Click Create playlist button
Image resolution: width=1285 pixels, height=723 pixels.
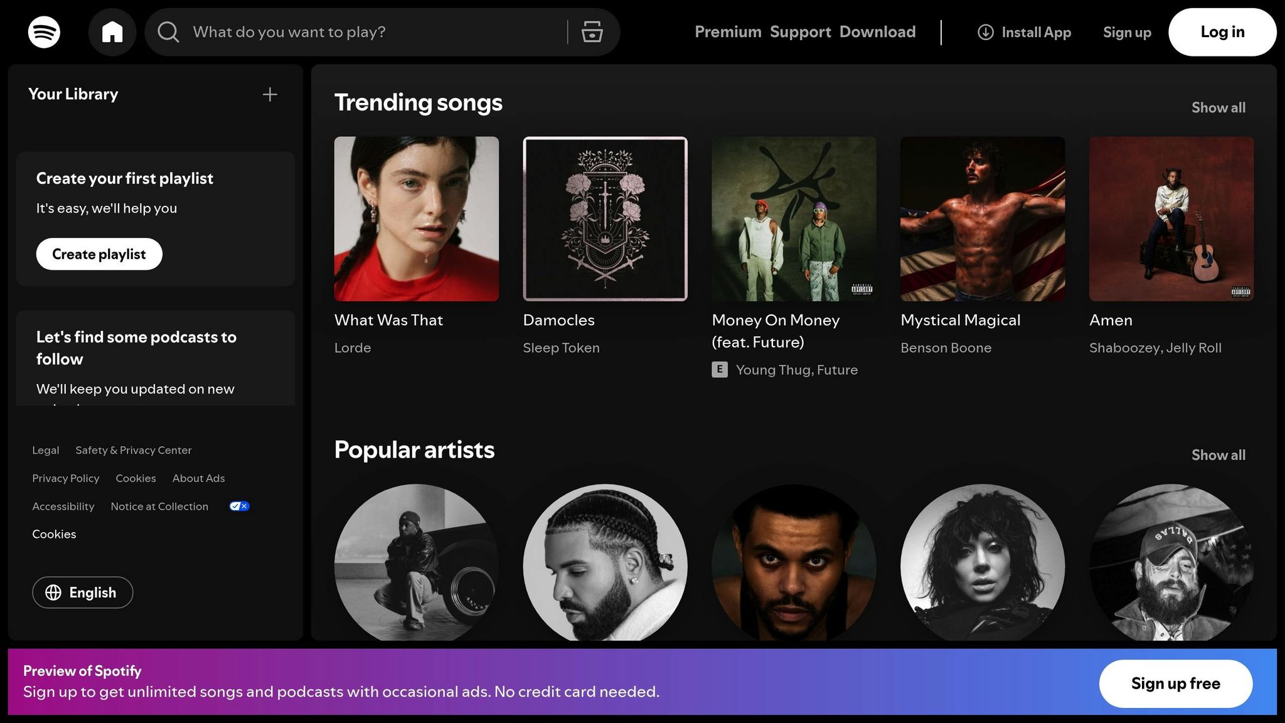click(99, 254)
